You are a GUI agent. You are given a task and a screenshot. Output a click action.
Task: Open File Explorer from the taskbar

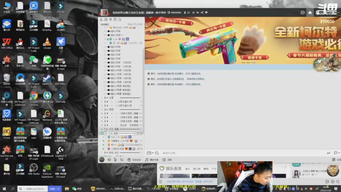(67, 189)
